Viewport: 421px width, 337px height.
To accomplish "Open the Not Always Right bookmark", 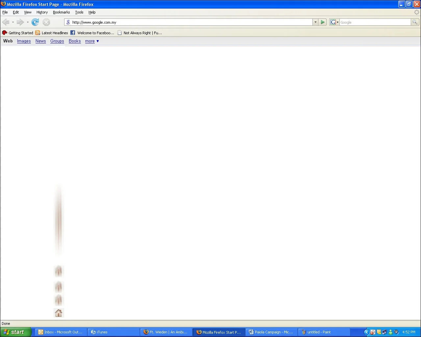I will click(140, 33).
